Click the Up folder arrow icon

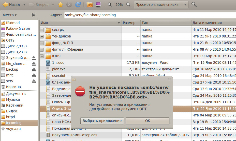(x=60, y=5)
